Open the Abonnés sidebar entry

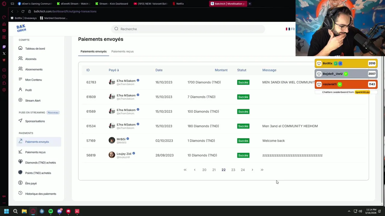tap(31, 59)
